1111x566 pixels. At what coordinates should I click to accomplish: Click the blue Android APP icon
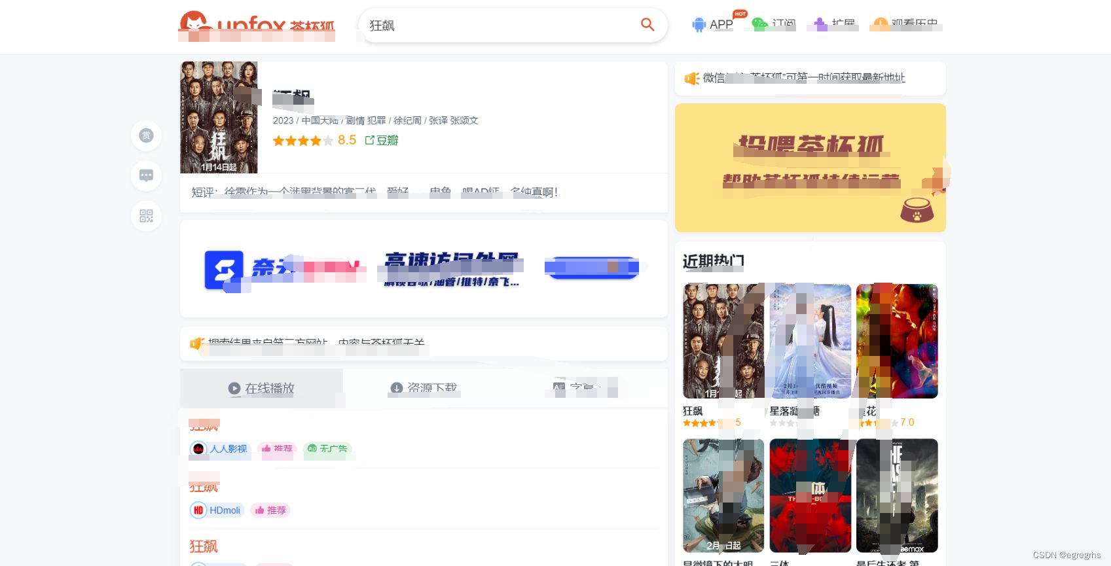tap(699, 25)
